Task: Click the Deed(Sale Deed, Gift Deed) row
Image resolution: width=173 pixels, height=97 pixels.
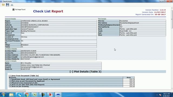Action: 72,79
